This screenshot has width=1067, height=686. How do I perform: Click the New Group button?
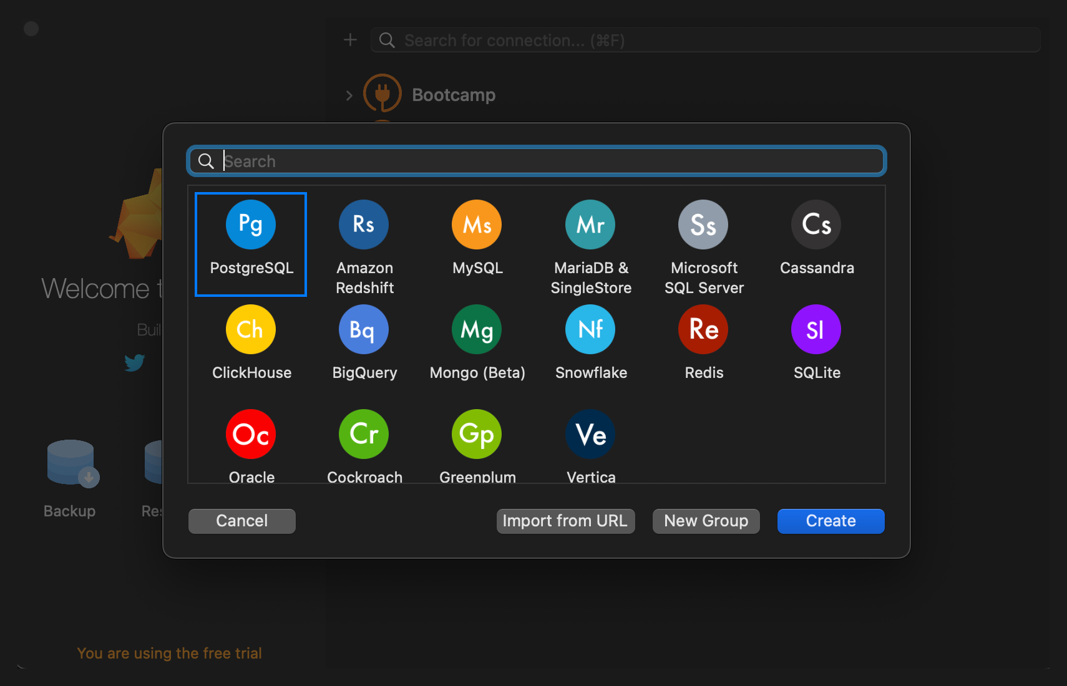pos(706,521)
